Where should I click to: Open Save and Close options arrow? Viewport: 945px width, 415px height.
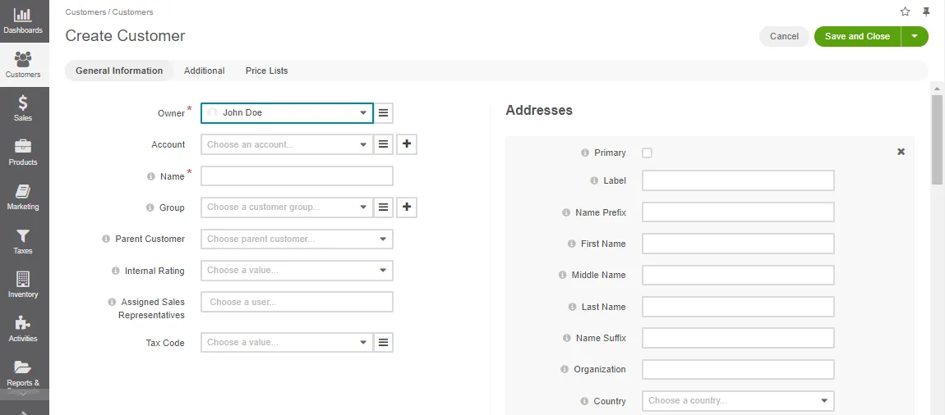[x=915, y=36]
